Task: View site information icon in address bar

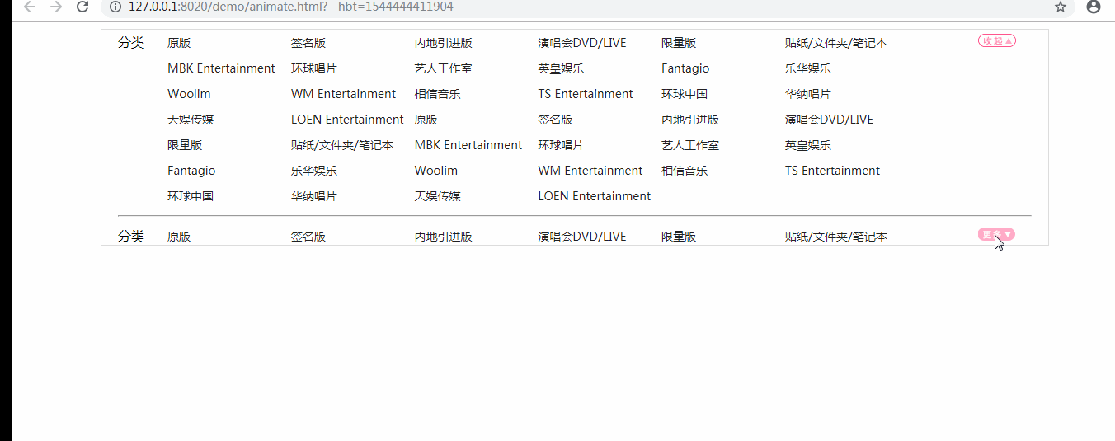Action: (115, 7)
